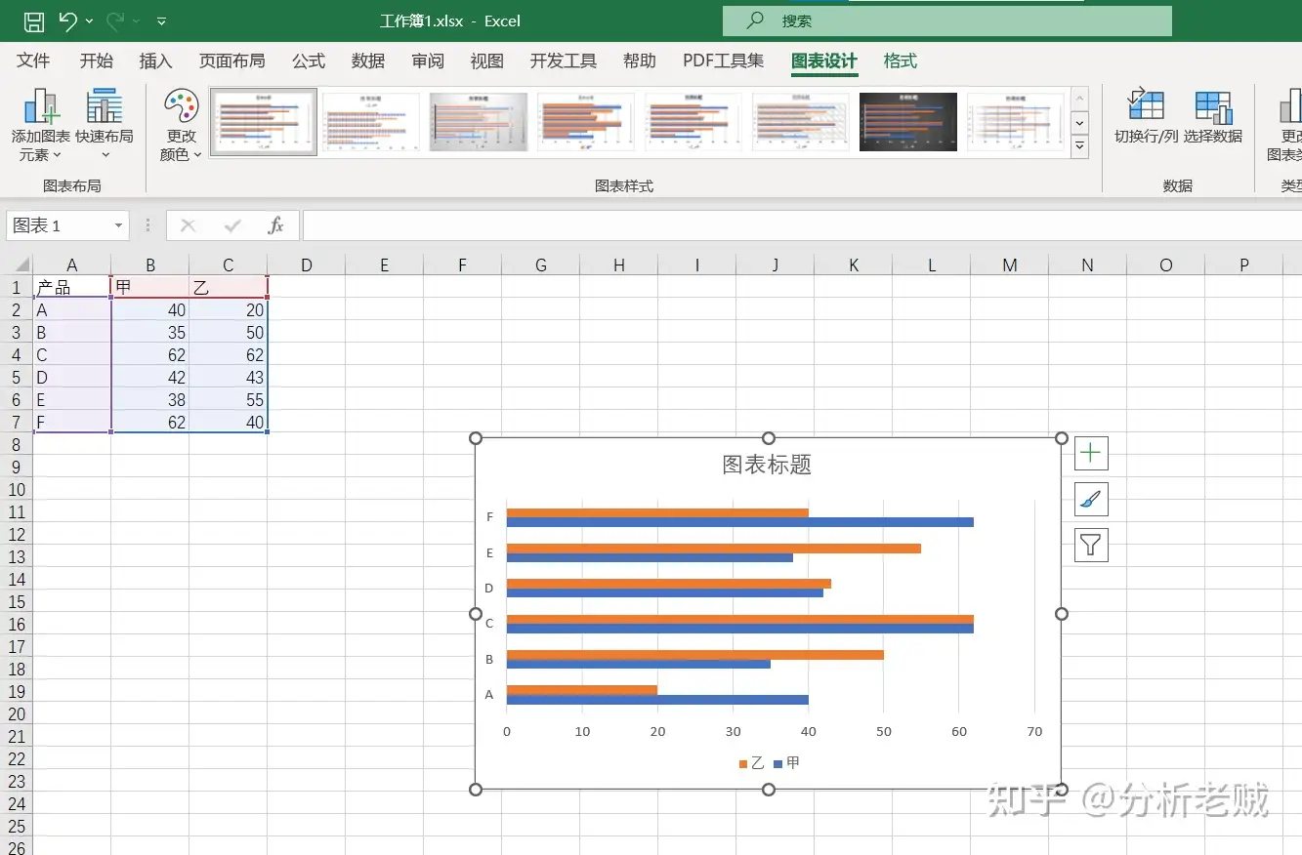Image resolution: width=1302 pixels, height=855 pixels.
Task: Switch to the 开始 tab
Action: pos(97,61)
